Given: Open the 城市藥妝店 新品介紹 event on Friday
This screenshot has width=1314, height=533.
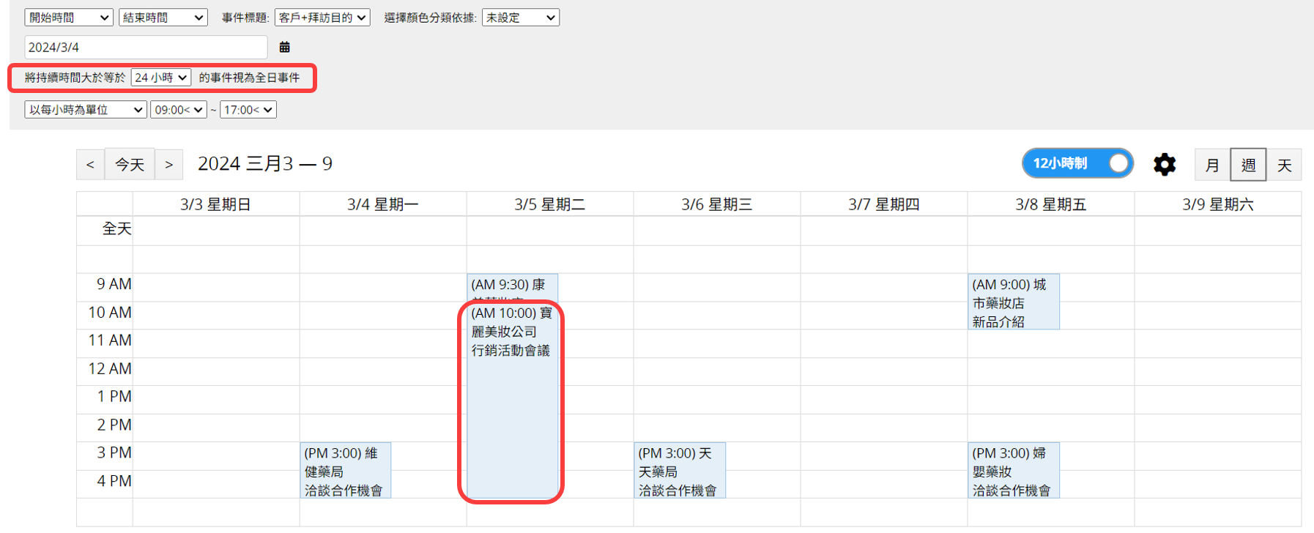Looking at the screenshot, I should (x=1013, y=302).
